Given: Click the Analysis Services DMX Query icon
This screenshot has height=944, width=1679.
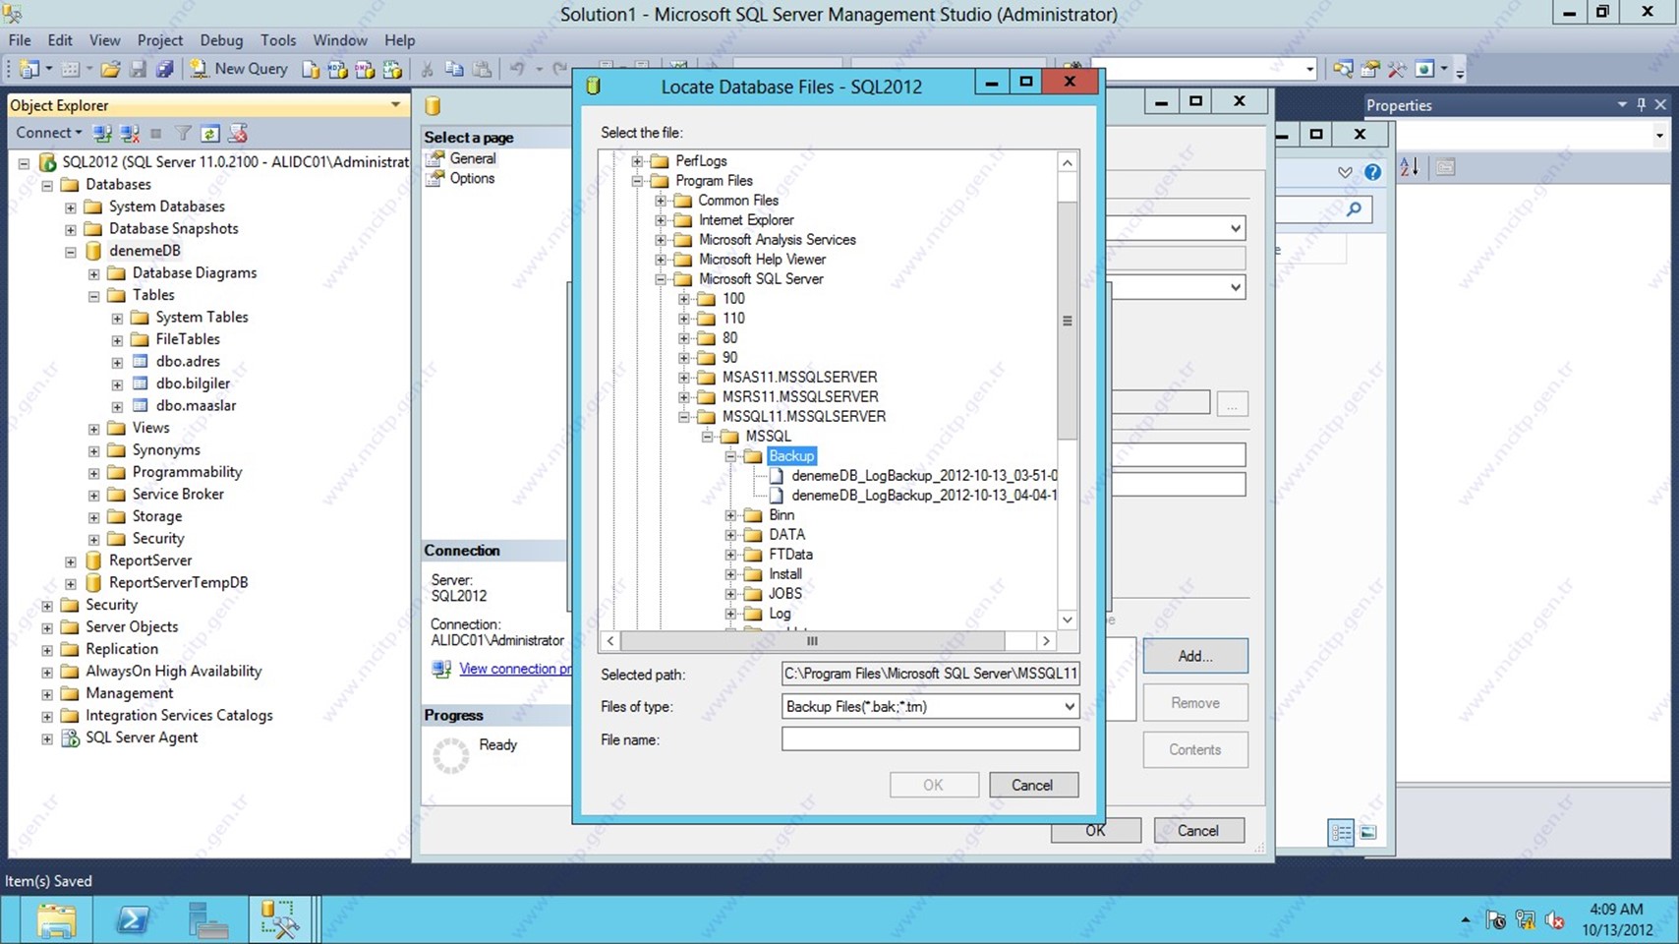Looking at the screenshot, I should (x=365, y=69).
